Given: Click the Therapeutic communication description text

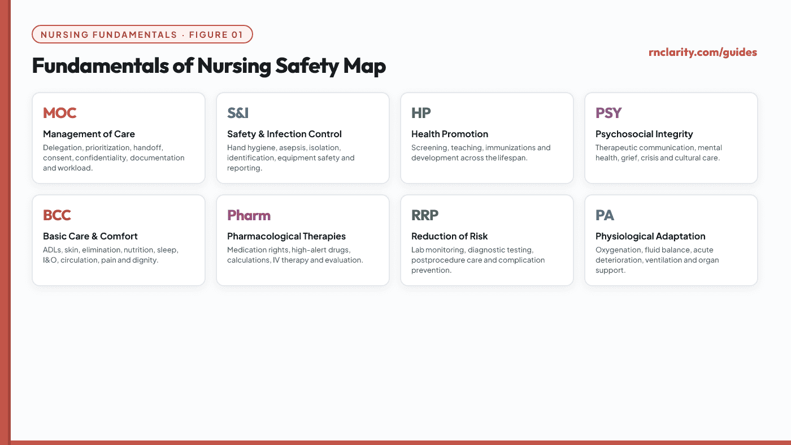Looking at the screenshot, I should click(659, 152).
